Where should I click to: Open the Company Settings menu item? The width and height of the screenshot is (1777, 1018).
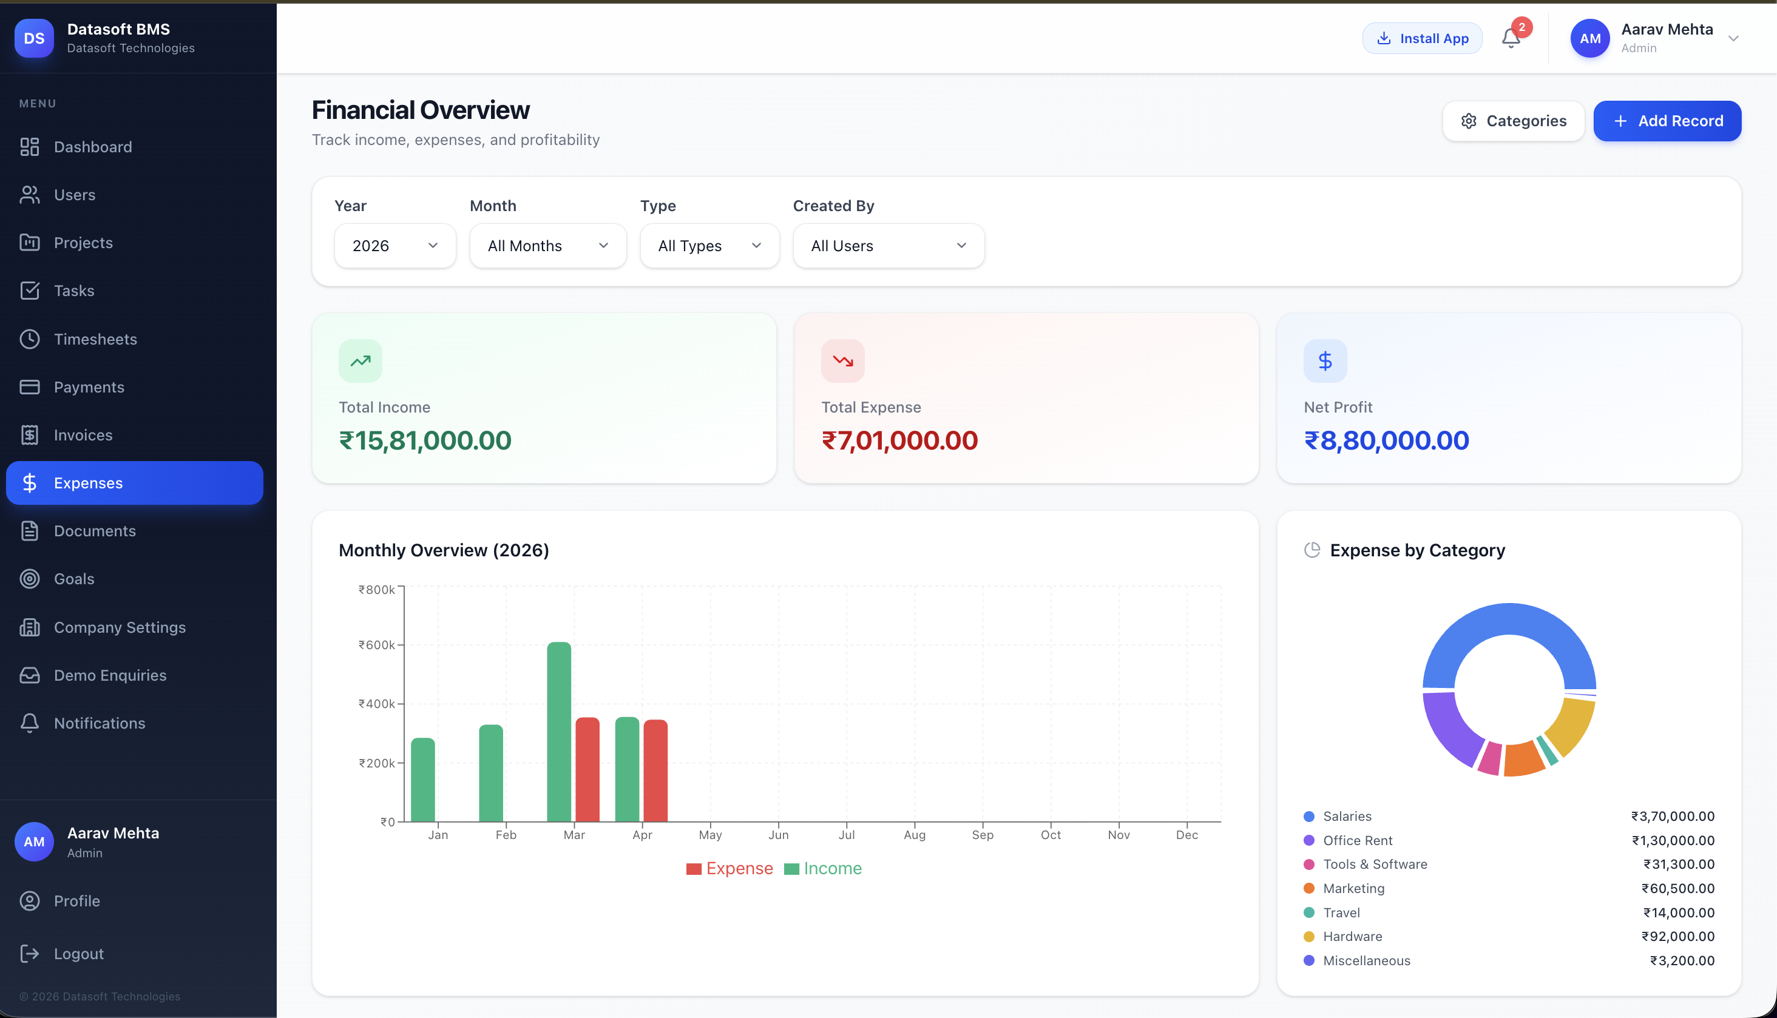[120, 627]
